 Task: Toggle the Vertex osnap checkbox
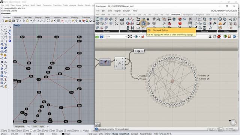click(72, 131)
